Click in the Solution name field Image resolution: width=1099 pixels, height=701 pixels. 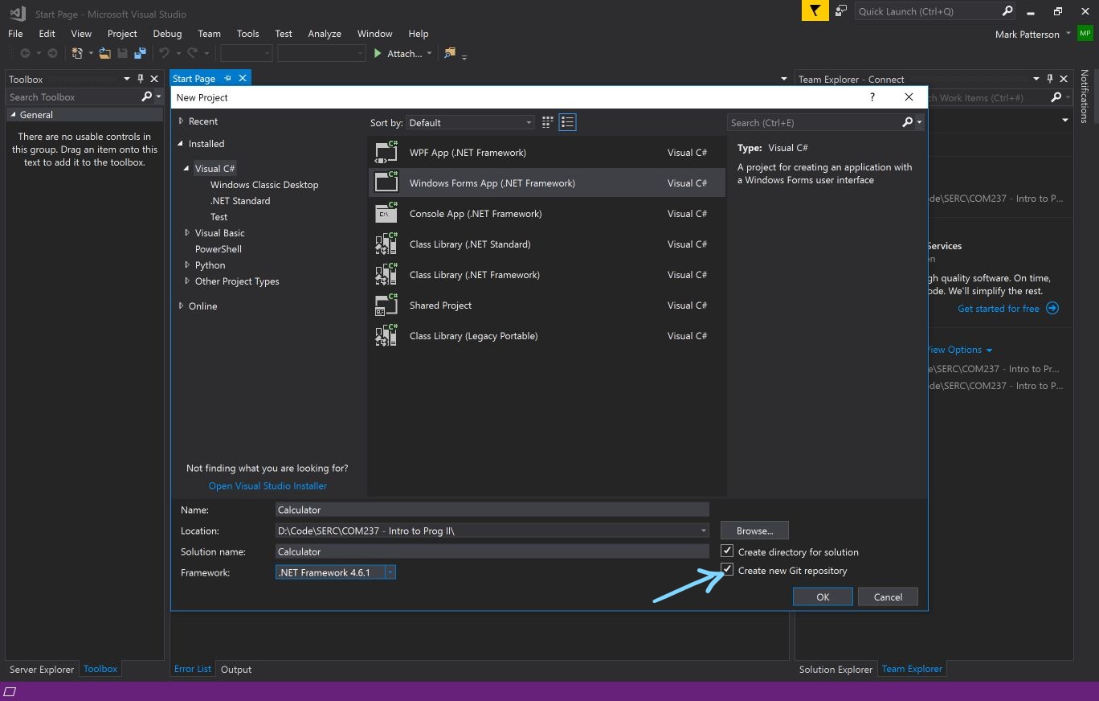pos(492,551)
